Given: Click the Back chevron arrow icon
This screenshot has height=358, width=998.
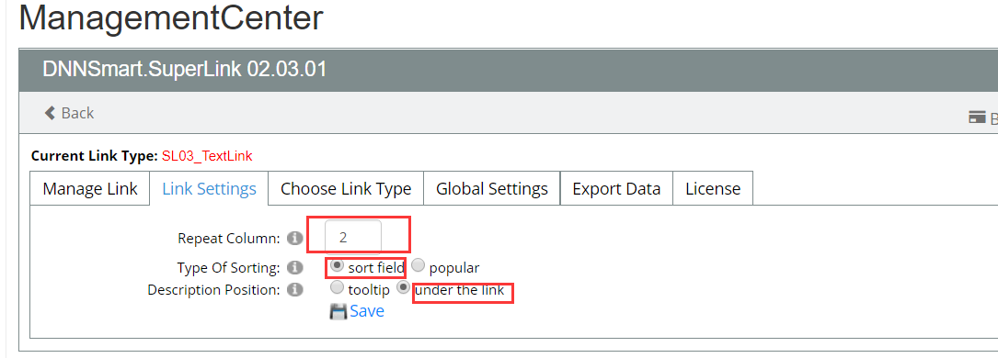Looking at the screenshot, I should point(50,113).
